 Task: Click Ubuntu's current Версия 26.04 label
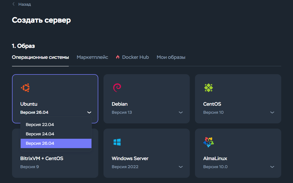pos(34,112)
